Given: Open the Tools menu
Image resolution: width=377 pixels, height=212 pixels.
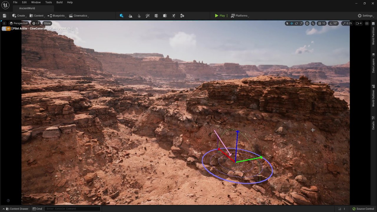Looking at the screenshot, I should click(49, 2).
